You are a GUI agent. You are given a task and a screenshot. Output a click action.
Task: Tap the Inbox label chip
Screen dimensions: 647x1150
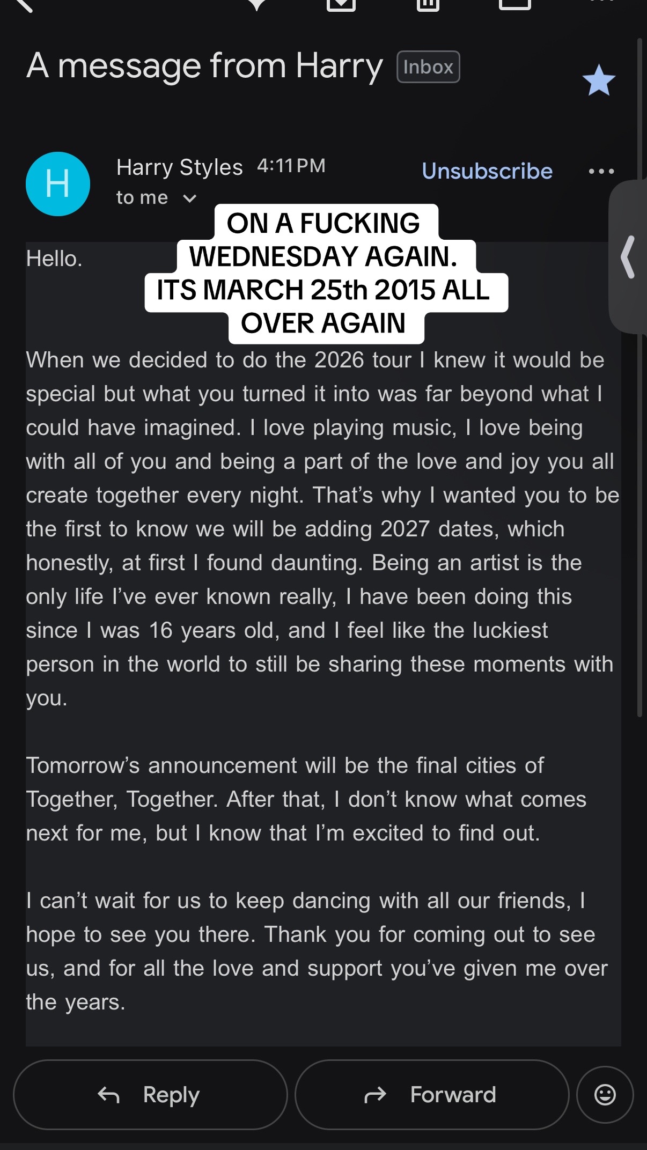(x=428, y=67)
